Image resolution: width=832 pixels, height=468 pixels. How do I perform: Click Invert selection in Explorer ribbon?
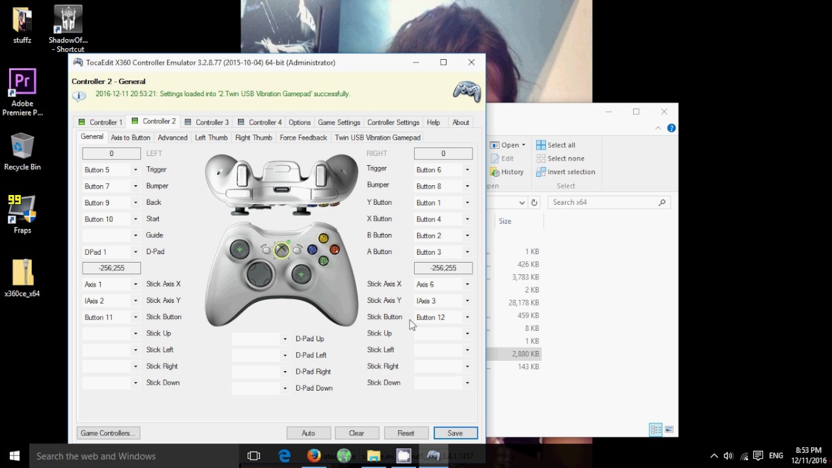[565, 172]
